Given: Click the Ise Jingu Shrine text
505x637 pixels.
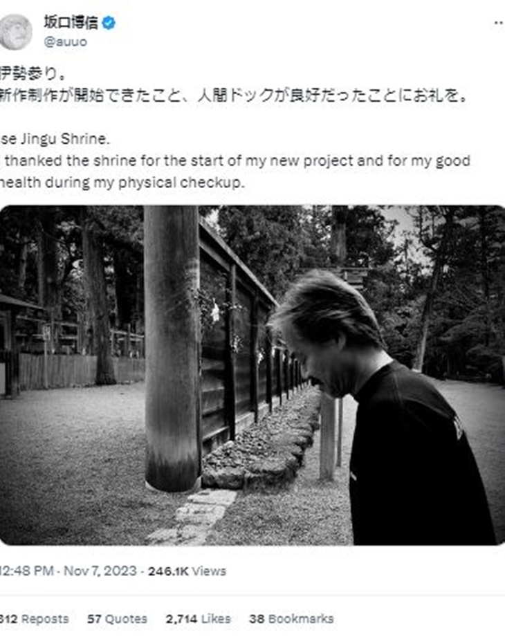Looking at the screenshot, I should (55, 139).
